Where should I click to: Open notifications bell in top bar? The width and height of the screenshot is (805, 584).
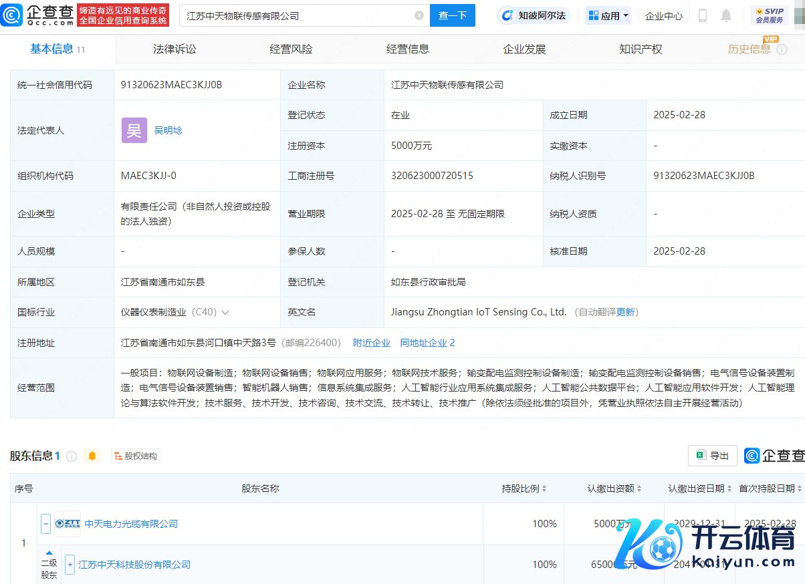726,15
